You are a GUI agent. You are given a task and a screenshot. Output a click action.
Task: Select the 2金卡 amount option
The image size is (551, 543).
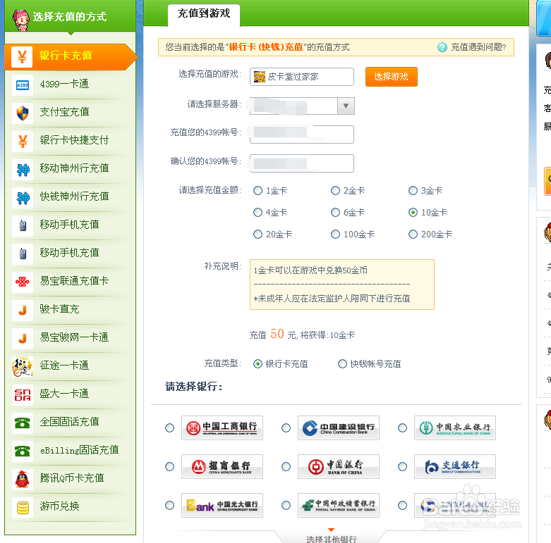[336, 190]
